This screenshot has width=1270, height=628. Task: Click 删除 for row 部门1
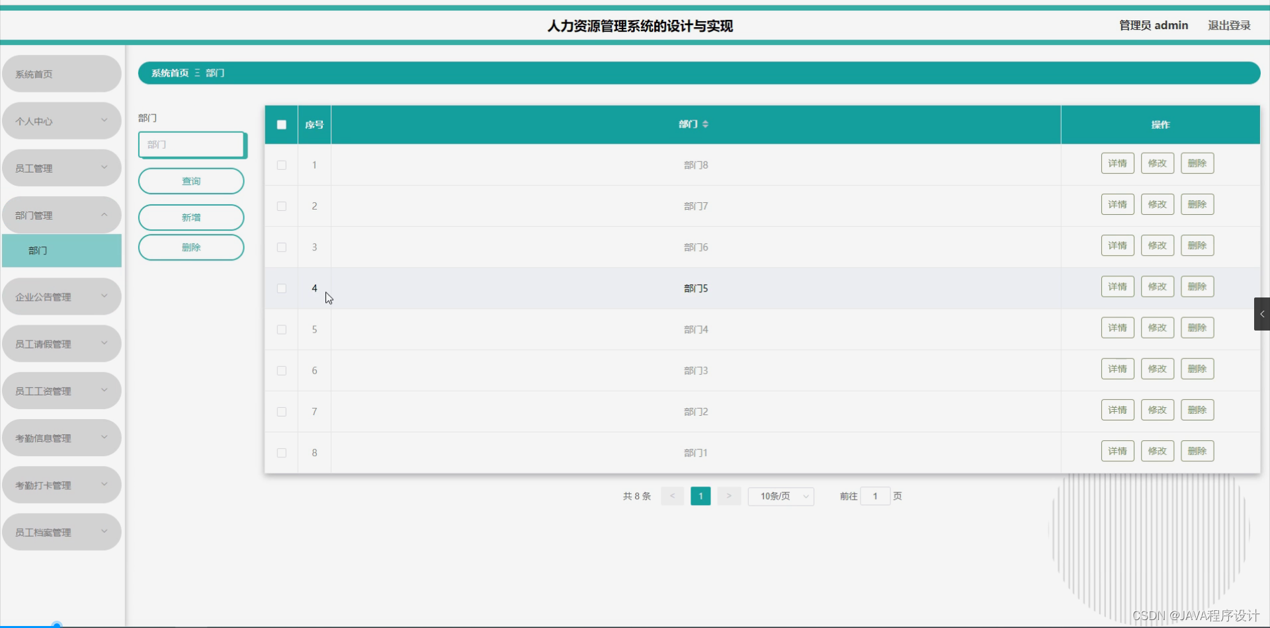click(x=1197, y=451)
